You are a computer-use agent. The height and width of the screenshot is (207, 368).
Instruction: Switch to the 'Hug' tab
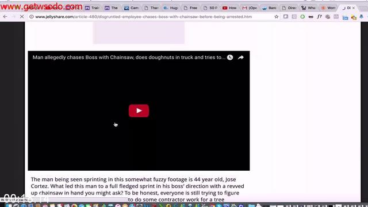(171, 7)
